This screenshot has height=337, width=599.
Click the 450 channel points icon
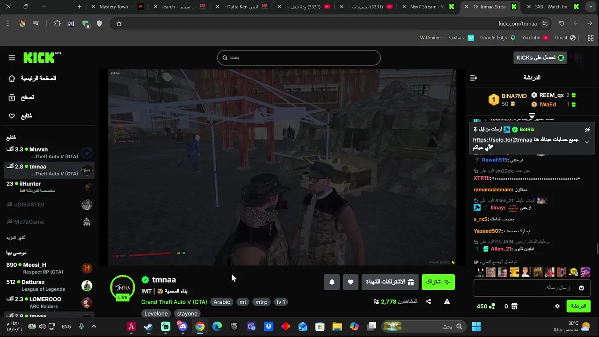pyautogui.click(x=492, y=307)
